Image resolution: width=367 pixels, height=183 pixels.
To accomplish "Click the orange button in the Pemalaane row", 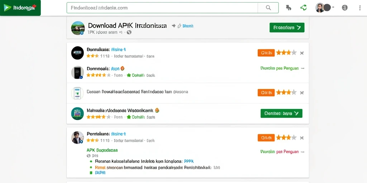I will 266,138.
